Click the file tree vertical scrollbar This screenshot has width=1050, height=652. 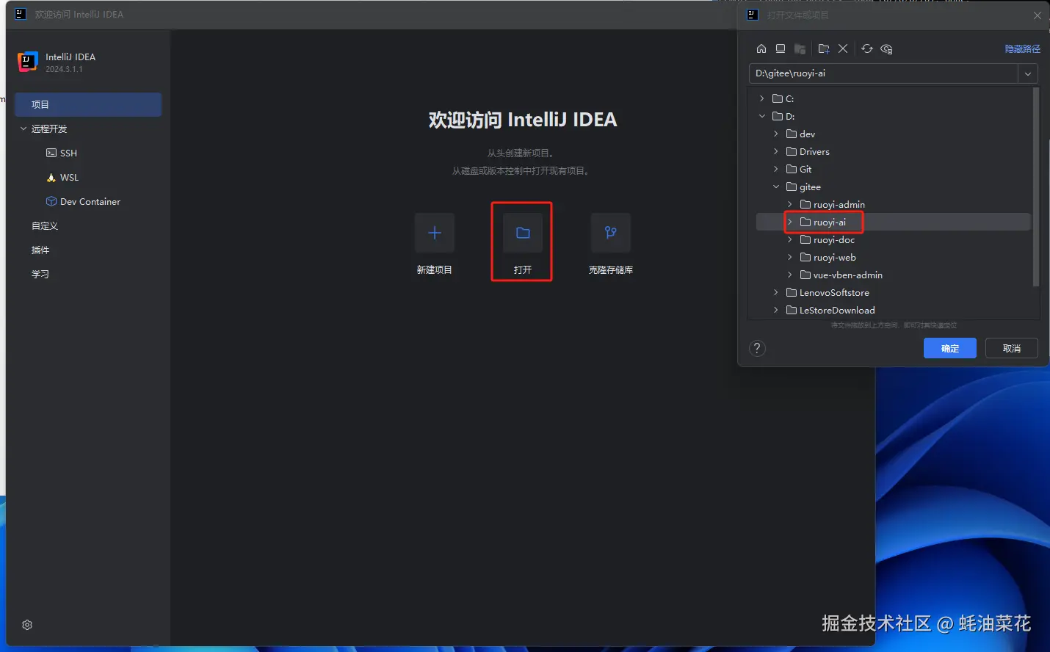click(x=1036, y=187)
